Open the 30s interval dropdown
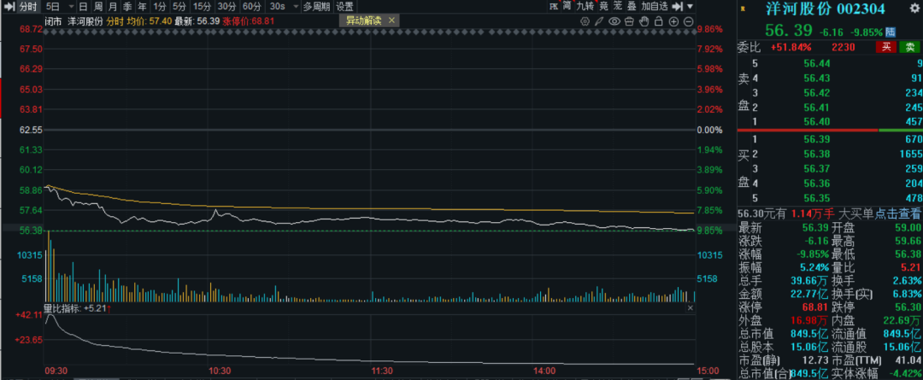Viewport: 923px width, 380px height. pyautogui.click(x=280, y=6)
